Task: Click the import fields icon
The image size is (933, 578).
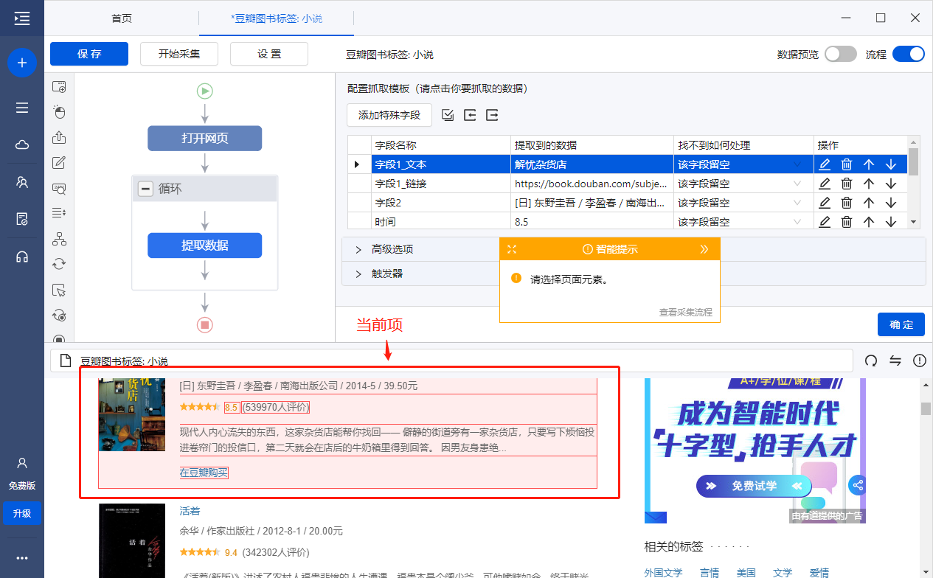Action: (x=470, y=115)
